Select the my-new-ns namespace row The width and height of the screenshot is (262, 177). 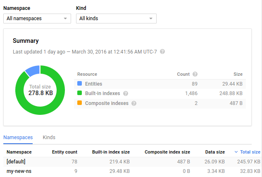tap(19, 171)
